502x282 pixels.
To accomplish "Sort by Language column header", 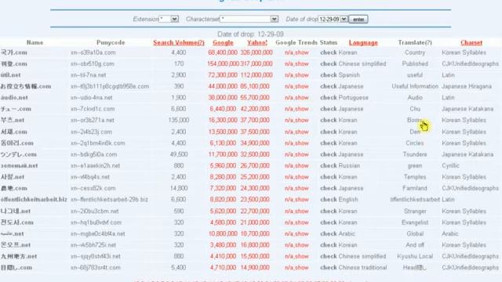I will coord(363,42).
